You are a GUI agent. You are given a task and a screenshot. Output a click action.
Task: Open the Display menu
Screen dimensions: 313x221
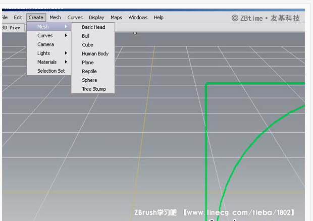[96, 18]
